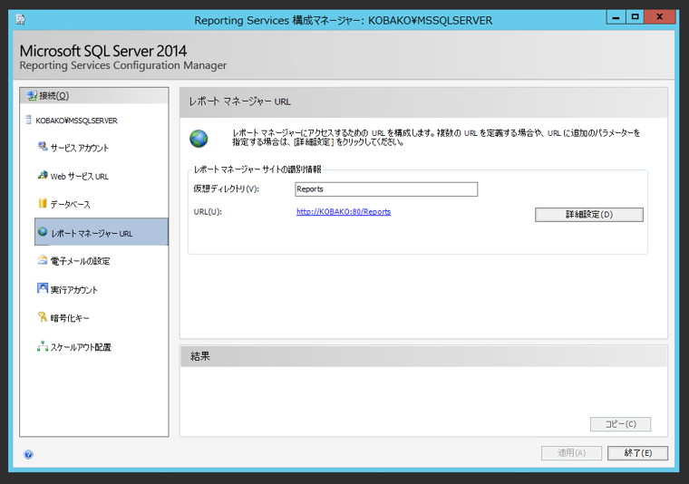The height and width of the screenshot is (484, 689).
Task: Click the データベース cylinder icon
Action: coord(43,202)
